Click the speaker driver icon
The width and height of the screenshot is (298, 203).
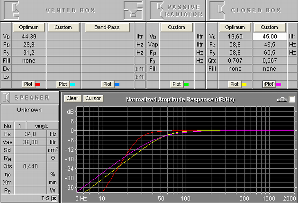[x=6, y=98]
